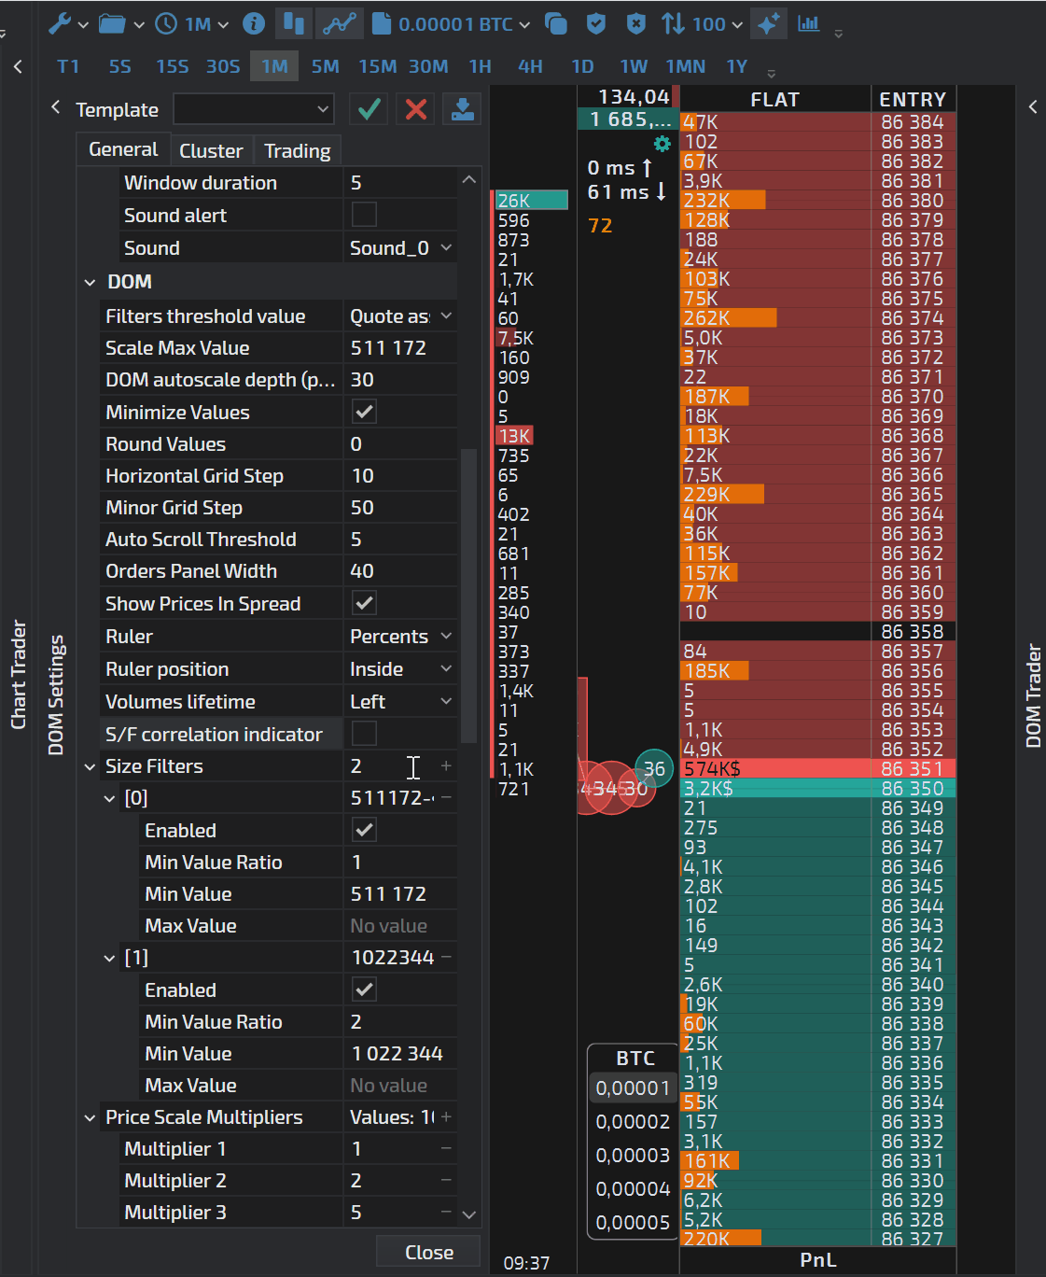Toggle the line chart icon
This screenshot has height=1277, width=1046.
tap(340, 24)
